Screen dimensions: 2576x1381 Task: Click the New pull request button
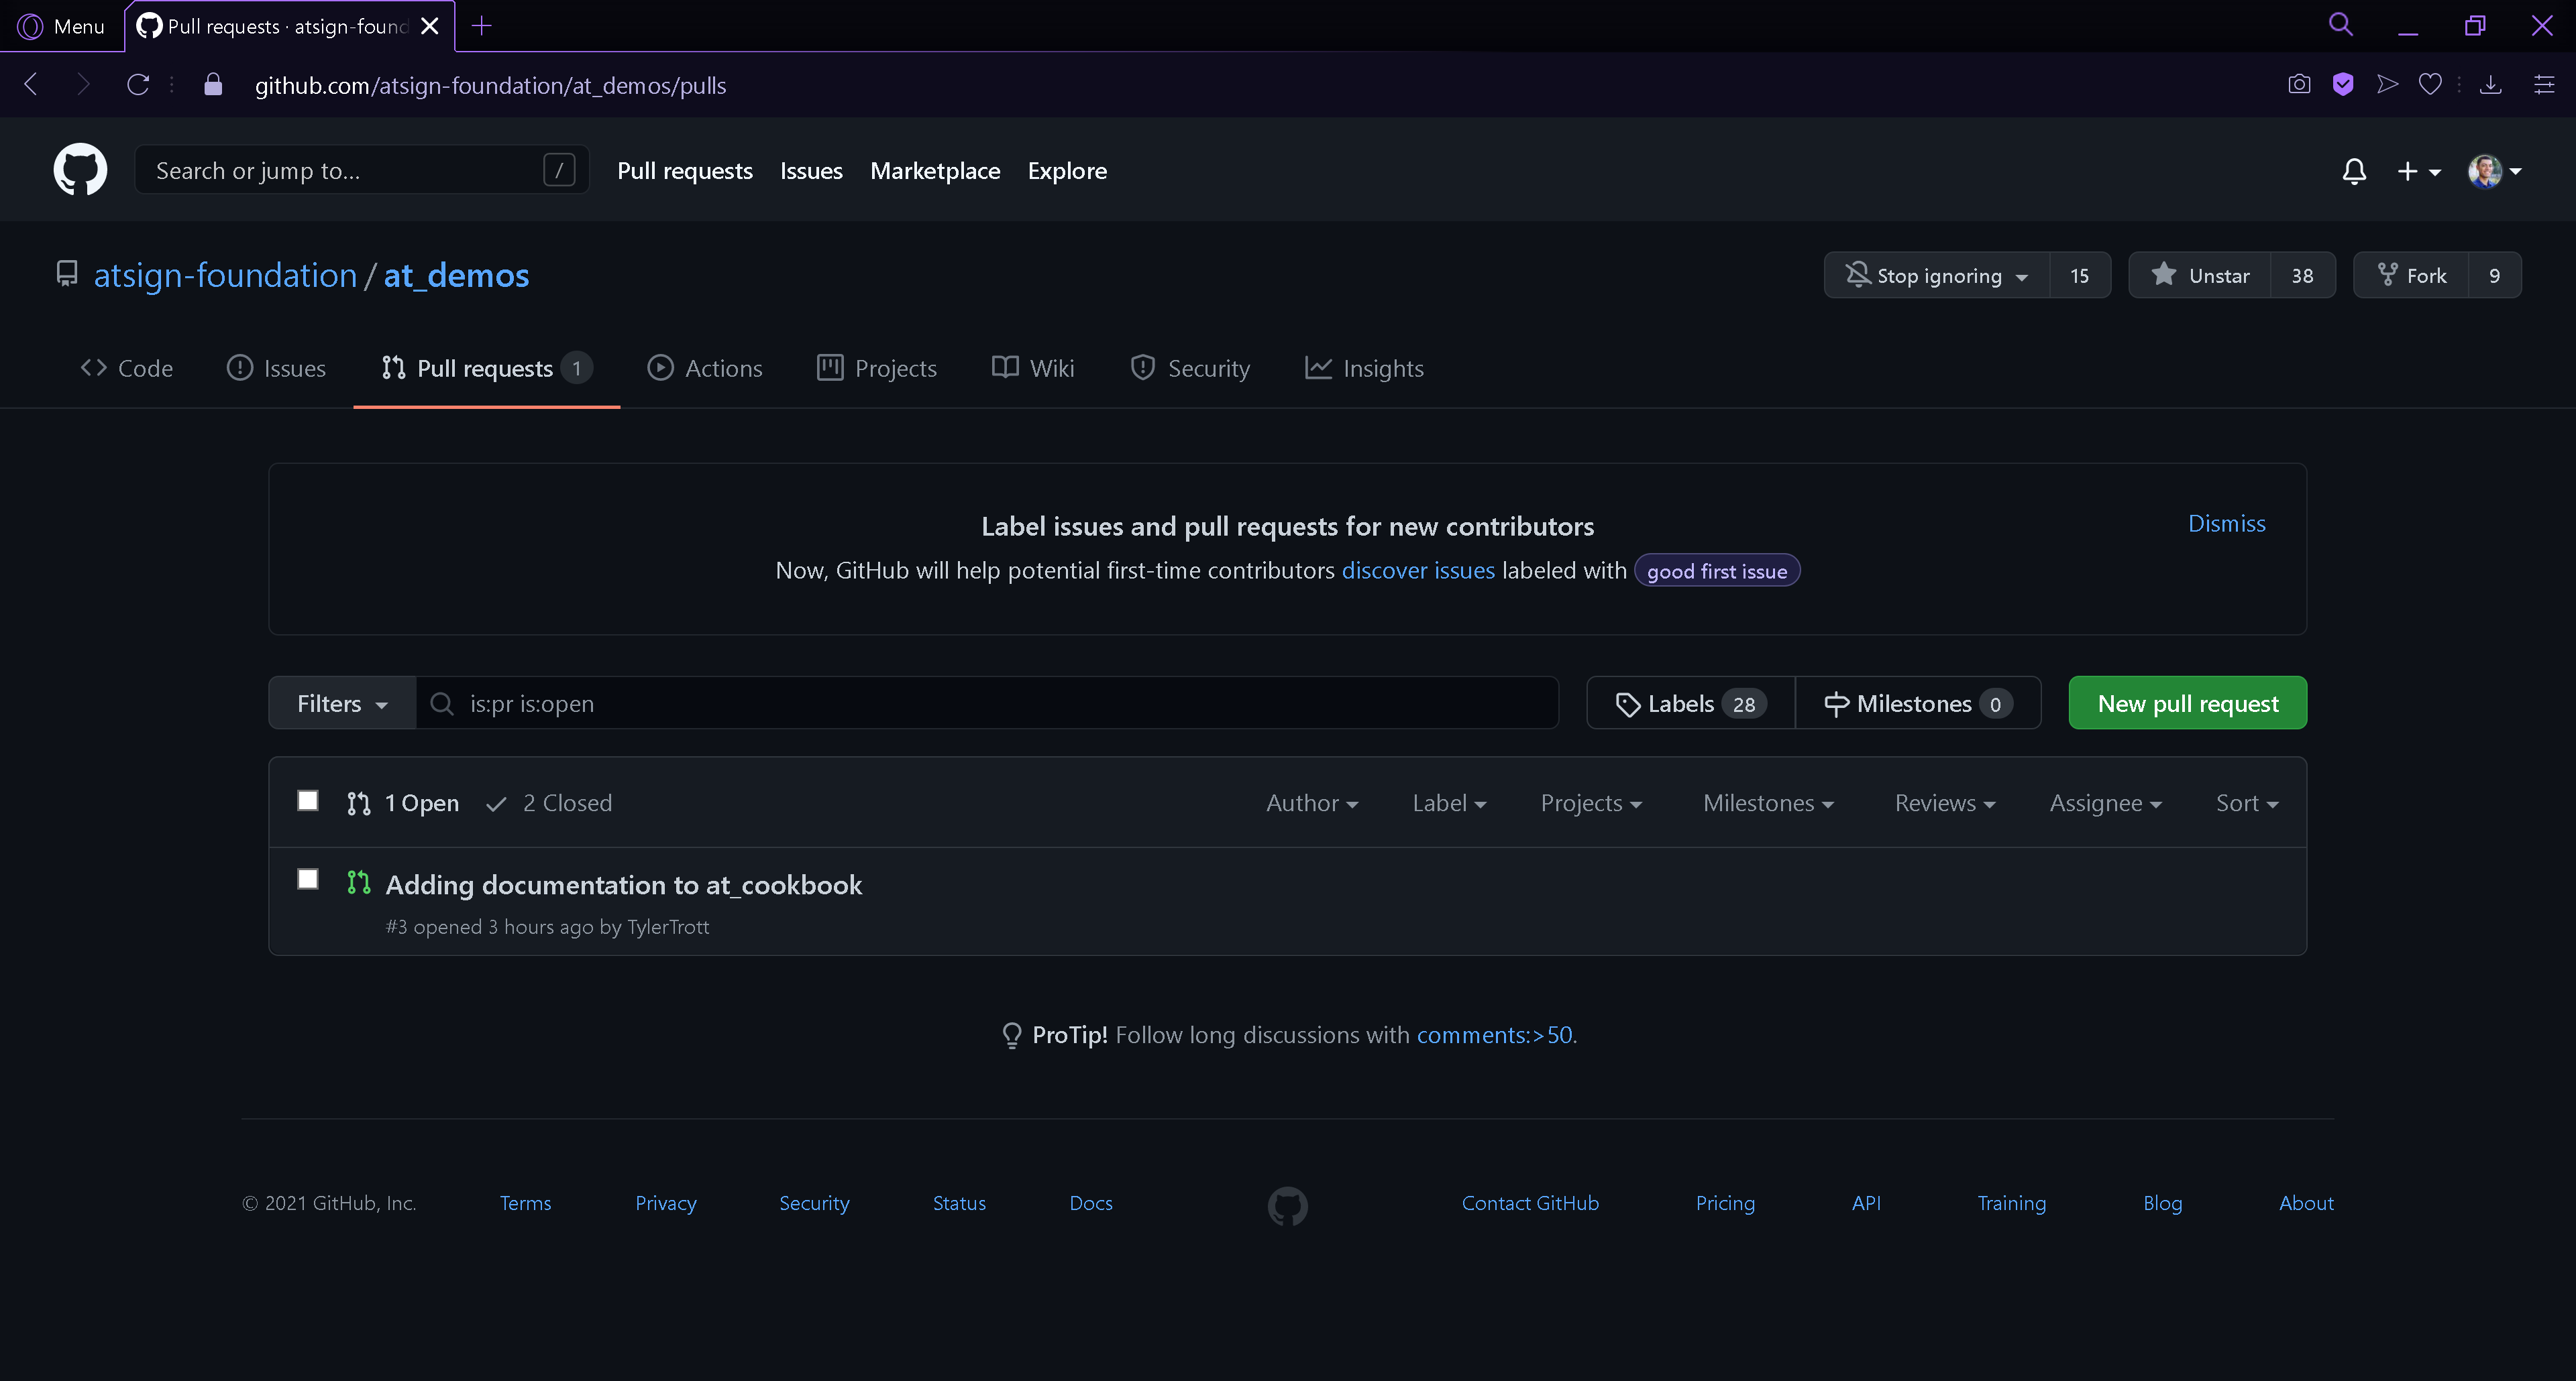2187,703
